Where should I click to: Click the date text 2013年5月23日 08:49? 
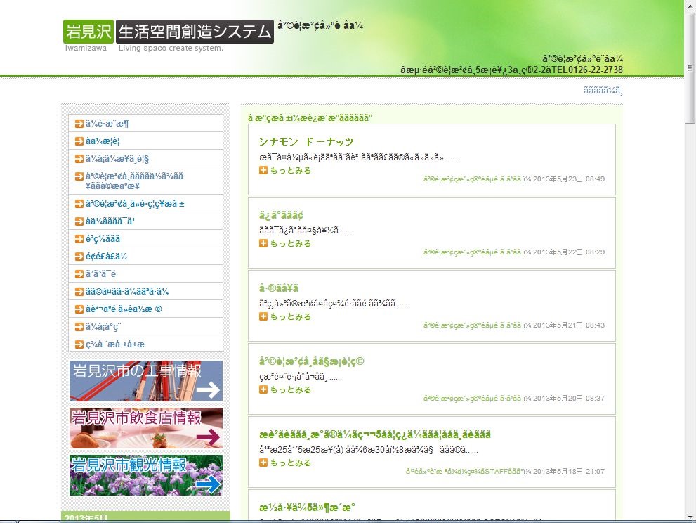(569, 179)
